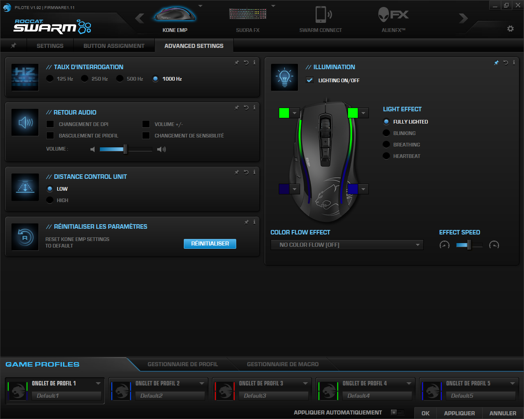Enable the Changement de DPI checkbox
The image size is (524, 419).
click(50, 124)
